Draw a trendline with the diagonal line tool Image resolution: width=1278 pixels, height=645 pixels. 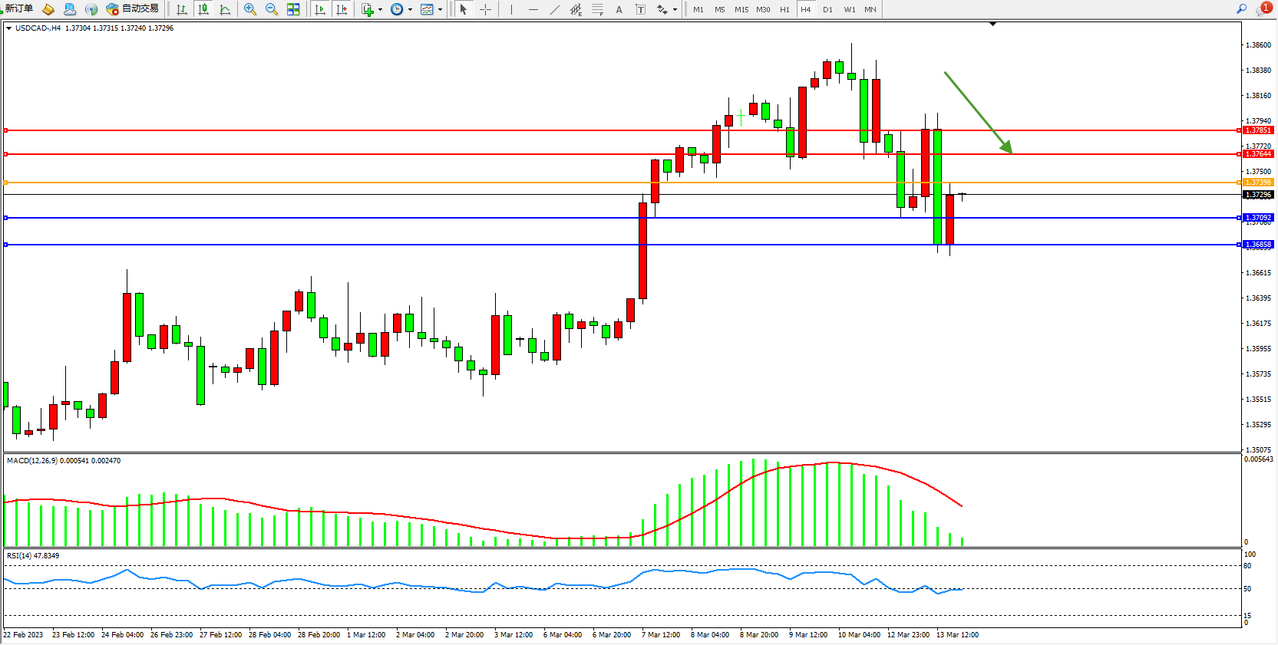(555, 9)
